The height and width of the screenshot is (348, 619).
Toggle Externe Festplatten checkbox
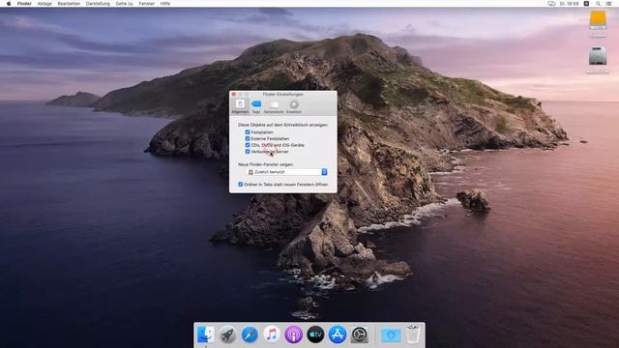point(248,138)
